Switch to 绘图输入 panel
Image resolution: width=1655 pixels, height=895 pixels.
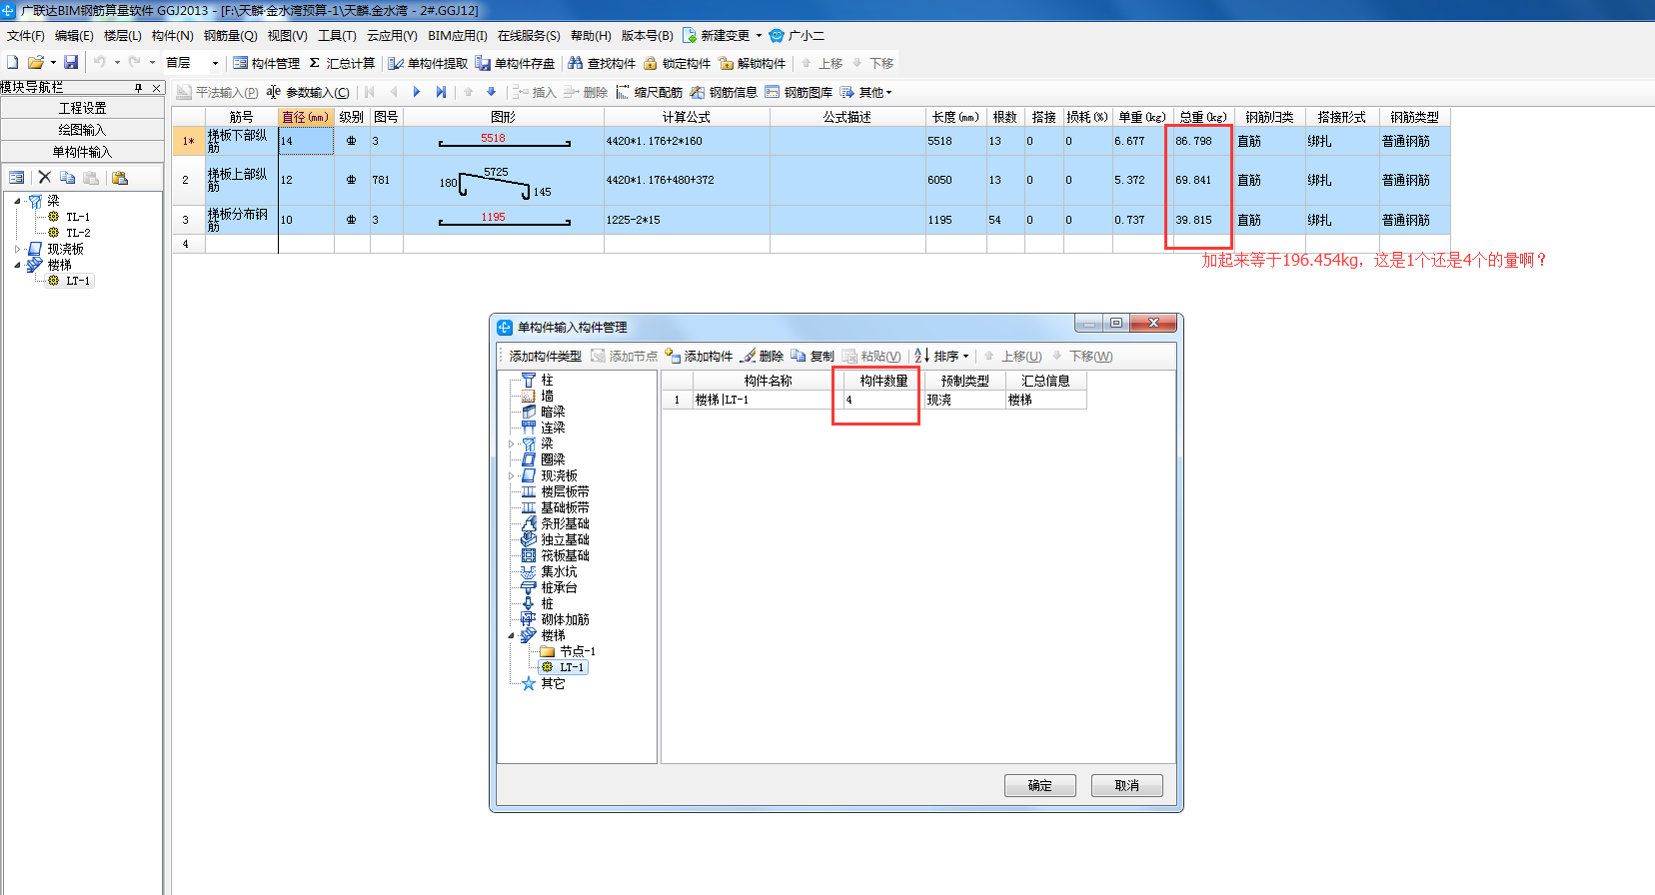pos(82,130)
